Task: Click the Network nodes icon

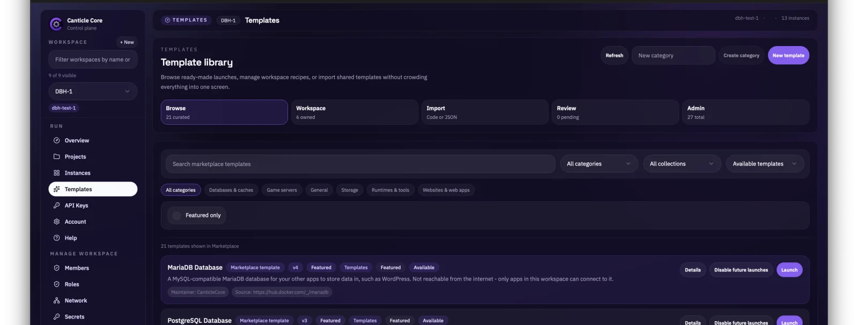Action: pos(56,300)
